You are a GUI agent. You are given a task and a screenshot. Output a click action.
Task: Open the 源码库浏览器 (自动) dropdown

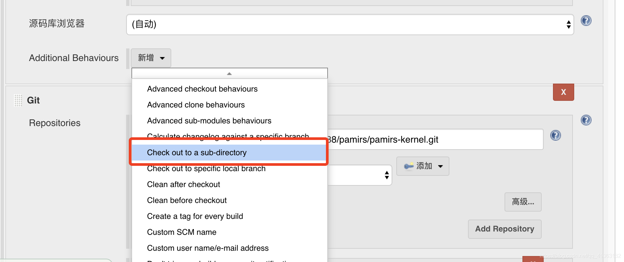(350, 24)
